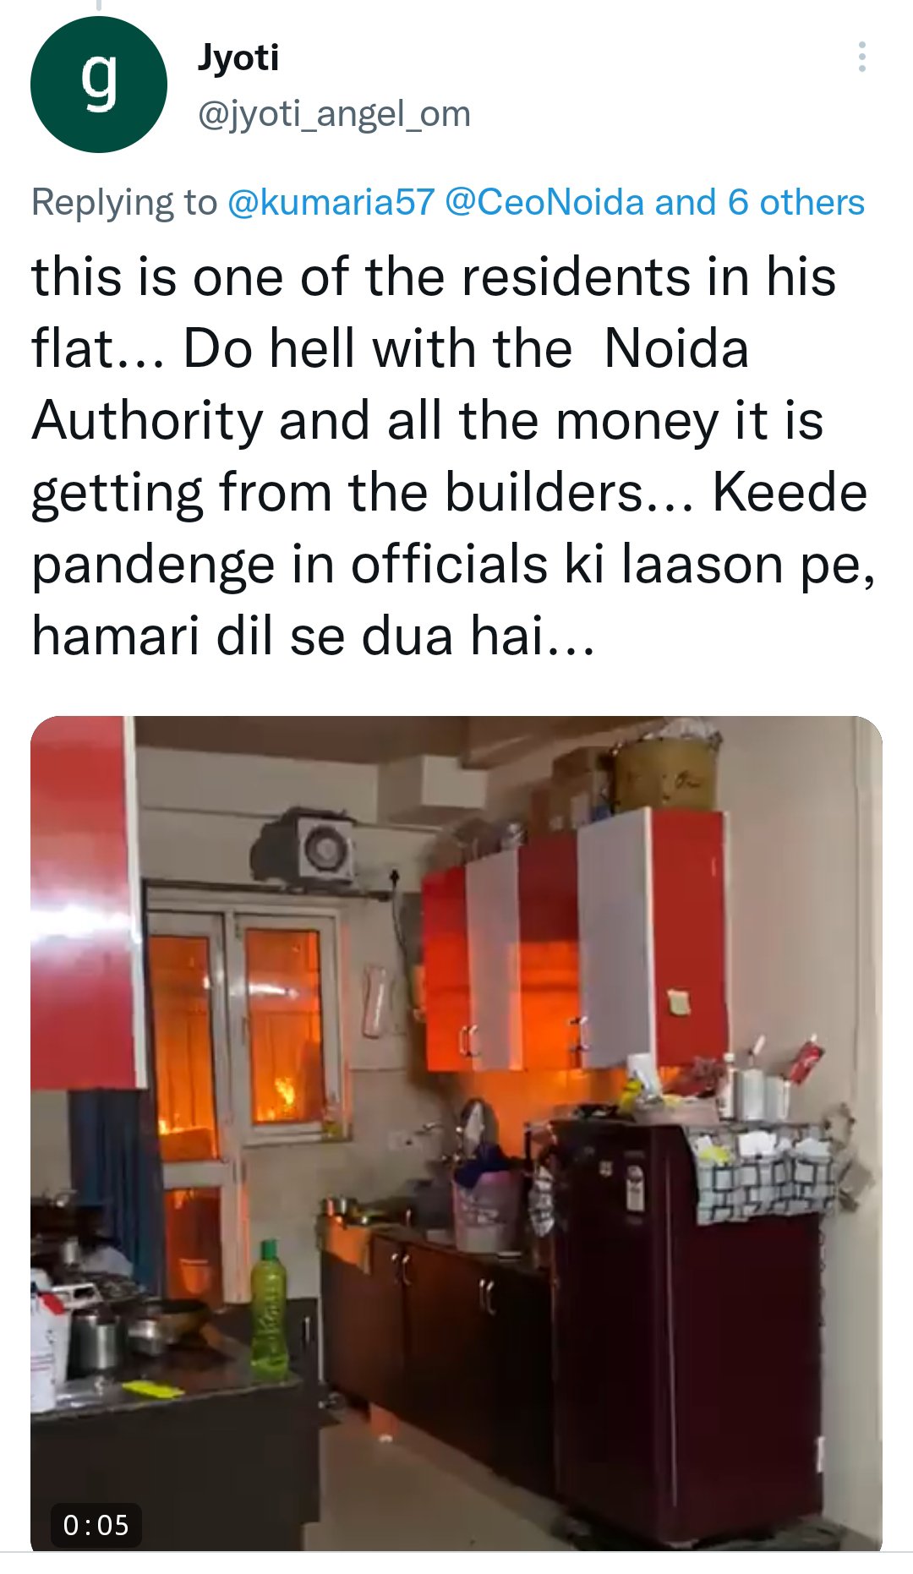Open the three-dot more options menu
913x1574 pixels.
click(x=861, y=57)
